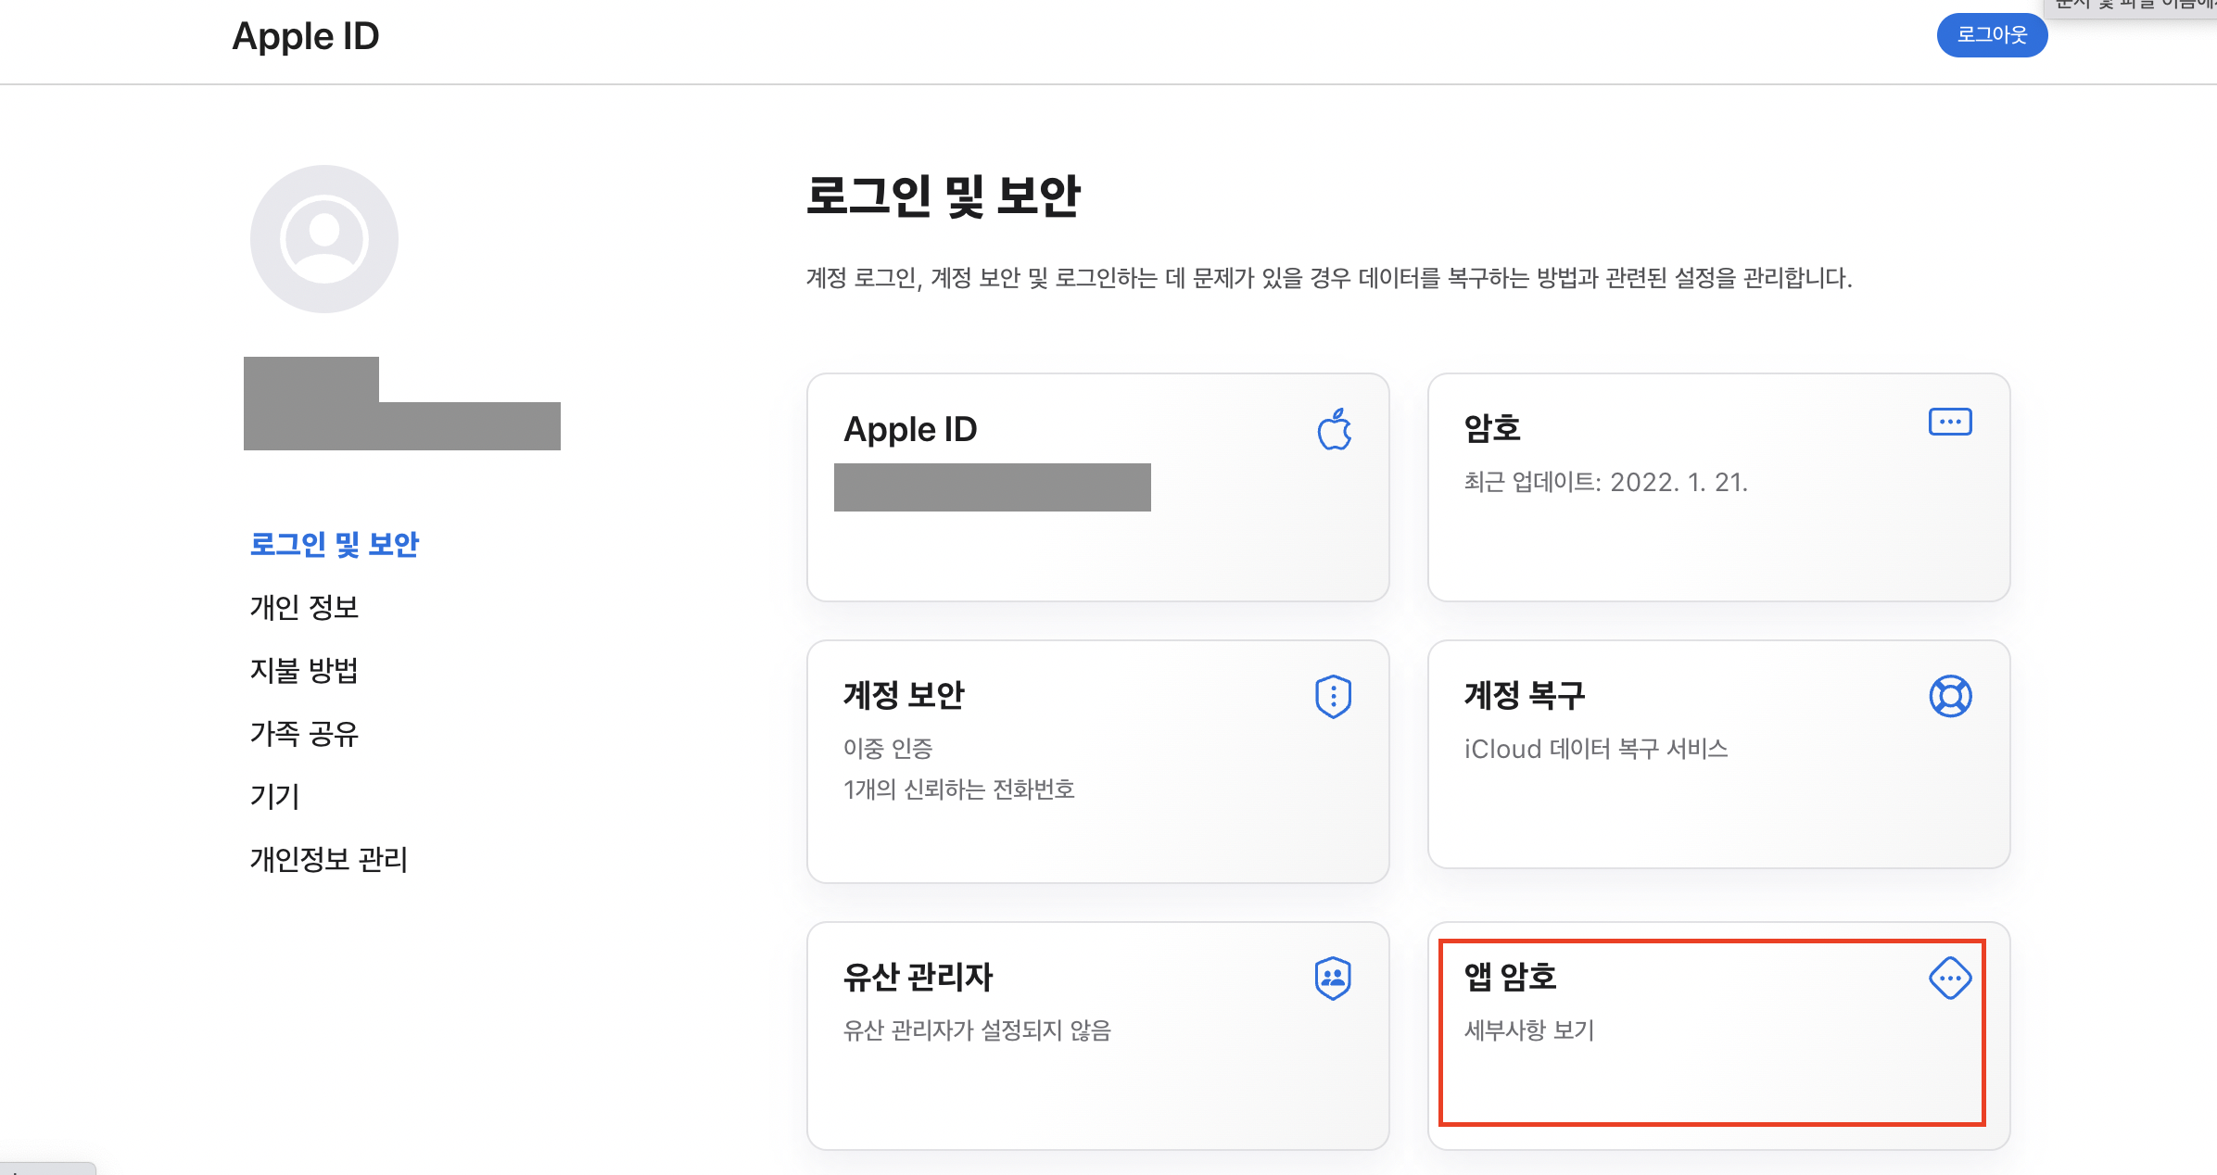The height and width of the screenshot is (1175, 2217).
Task: Open 개인정보 관리 in the sidebar
Action: (328, 859)
